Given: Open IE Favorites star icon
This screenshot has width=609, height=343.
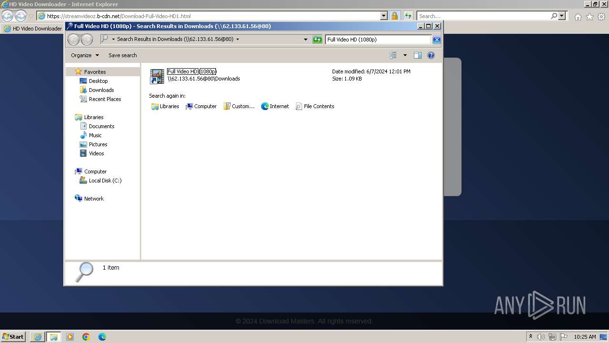Looking at the screenshot, I should click(x=589, y=17).
